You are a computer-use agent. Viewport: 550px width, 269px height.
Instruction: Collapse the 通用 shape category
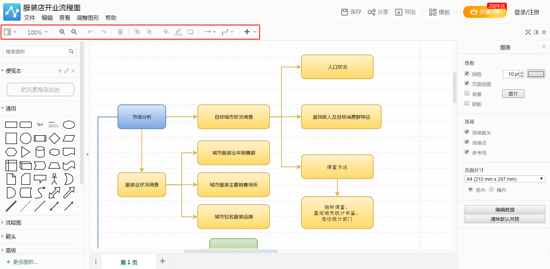pyautogui.click(x=11, y=109)
